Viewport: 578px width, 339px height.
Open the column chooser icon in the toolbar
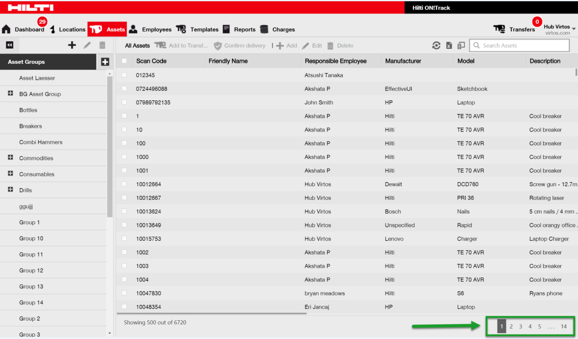coord(461,45)
